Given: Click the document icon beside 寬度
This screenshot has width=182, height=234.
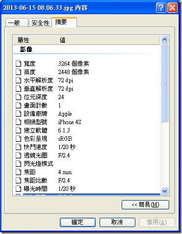Looking at the screenshot, I should click(19, 64).
